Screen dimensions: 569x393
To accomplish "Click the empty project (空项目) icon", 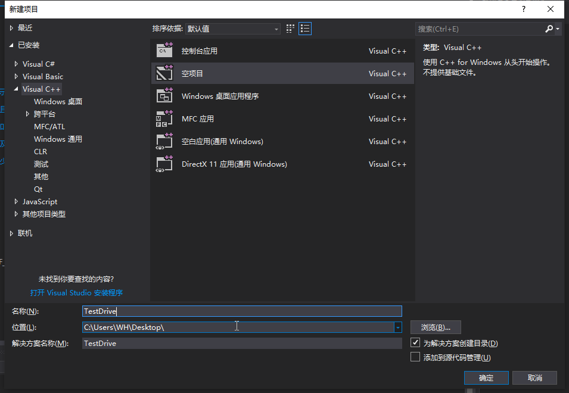I will 164,73.
